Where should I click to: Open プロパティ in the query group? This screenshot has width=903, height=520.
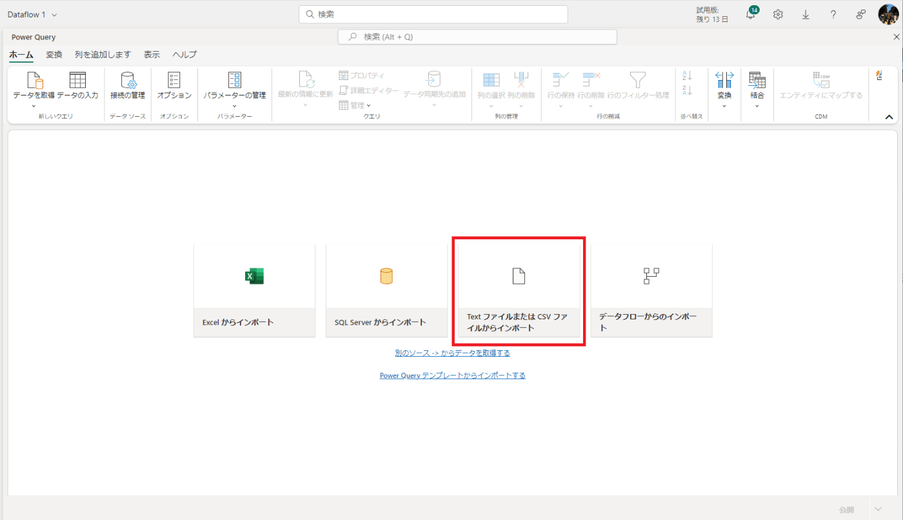click(362, 75)
